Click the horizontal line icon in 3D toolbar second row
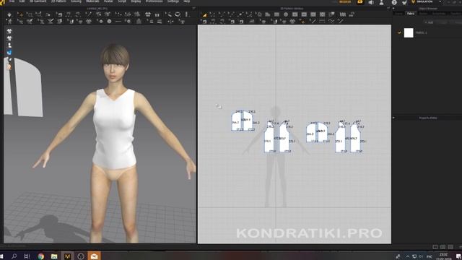Screen dimensions: 462x260 [x=118, y=21]
